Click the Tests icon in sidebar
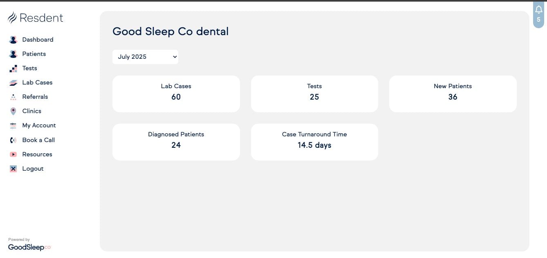The width and height of the screenshot is (547, 258). click(13, 69)
